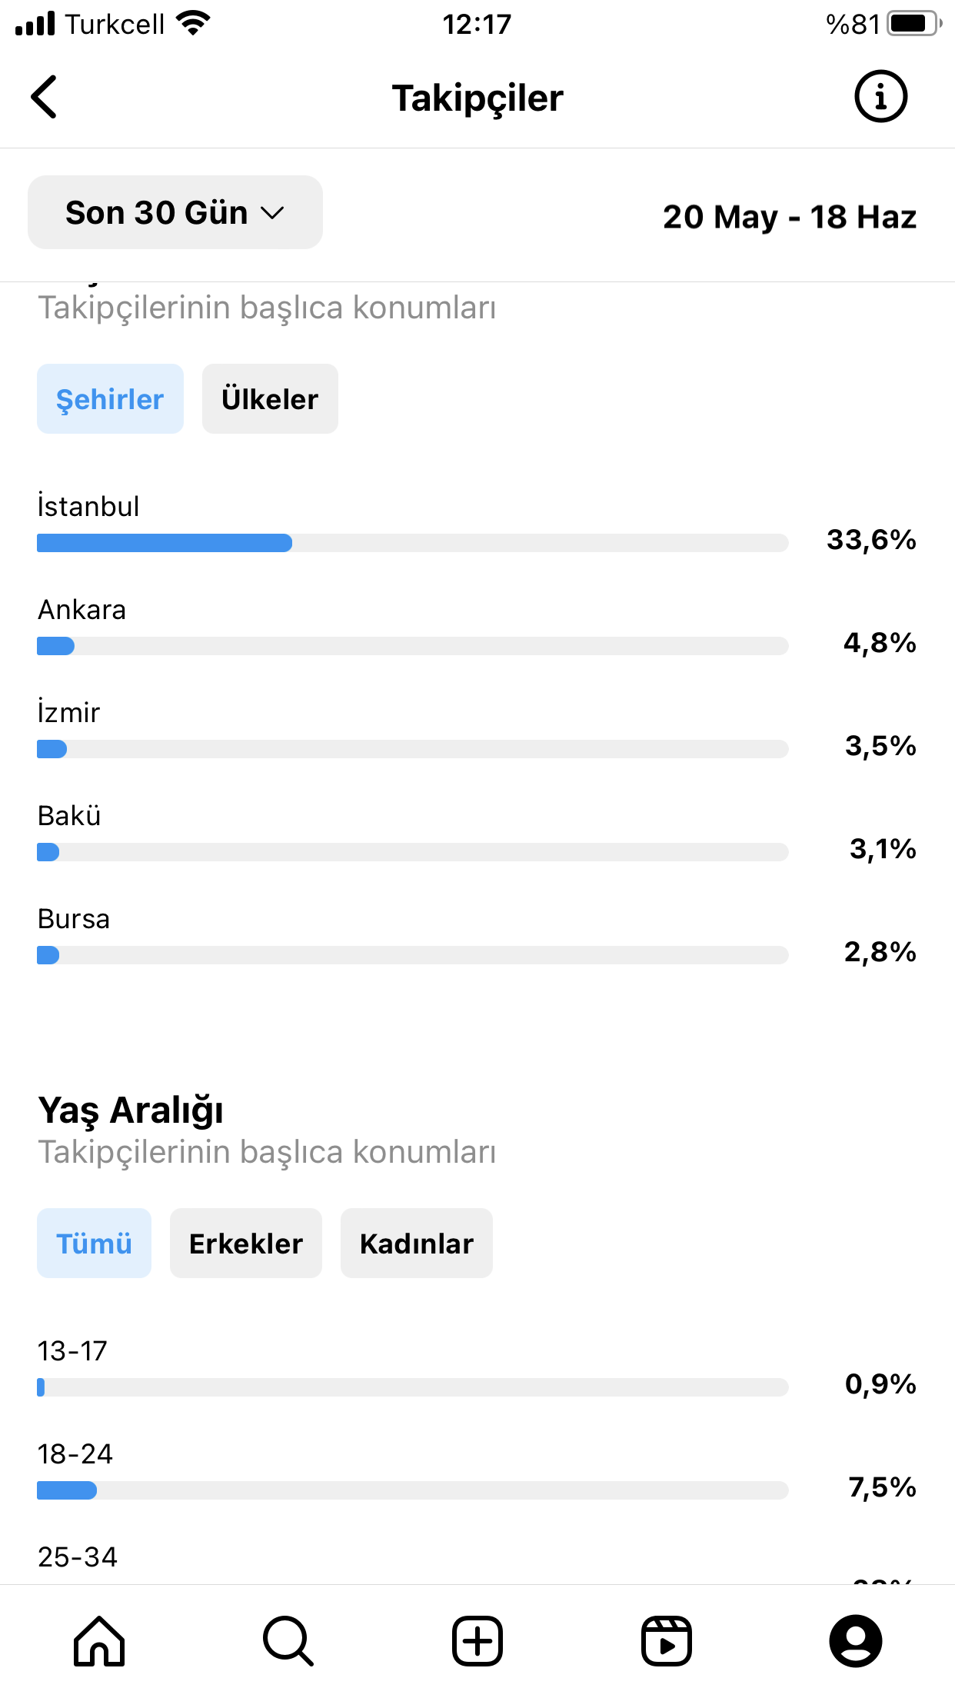Image resolution: width=955 pixels, height=1698 pixels.
Task: Tap the Search magnifier icon
Action: click(288, 1641)
